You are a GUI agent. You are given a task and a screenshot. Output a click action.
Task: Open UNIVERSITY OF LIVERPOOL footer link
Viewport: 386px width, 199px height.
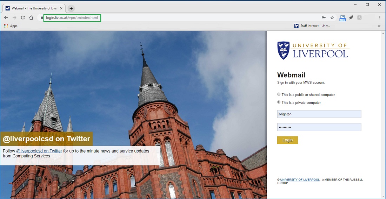pos(300,180)
